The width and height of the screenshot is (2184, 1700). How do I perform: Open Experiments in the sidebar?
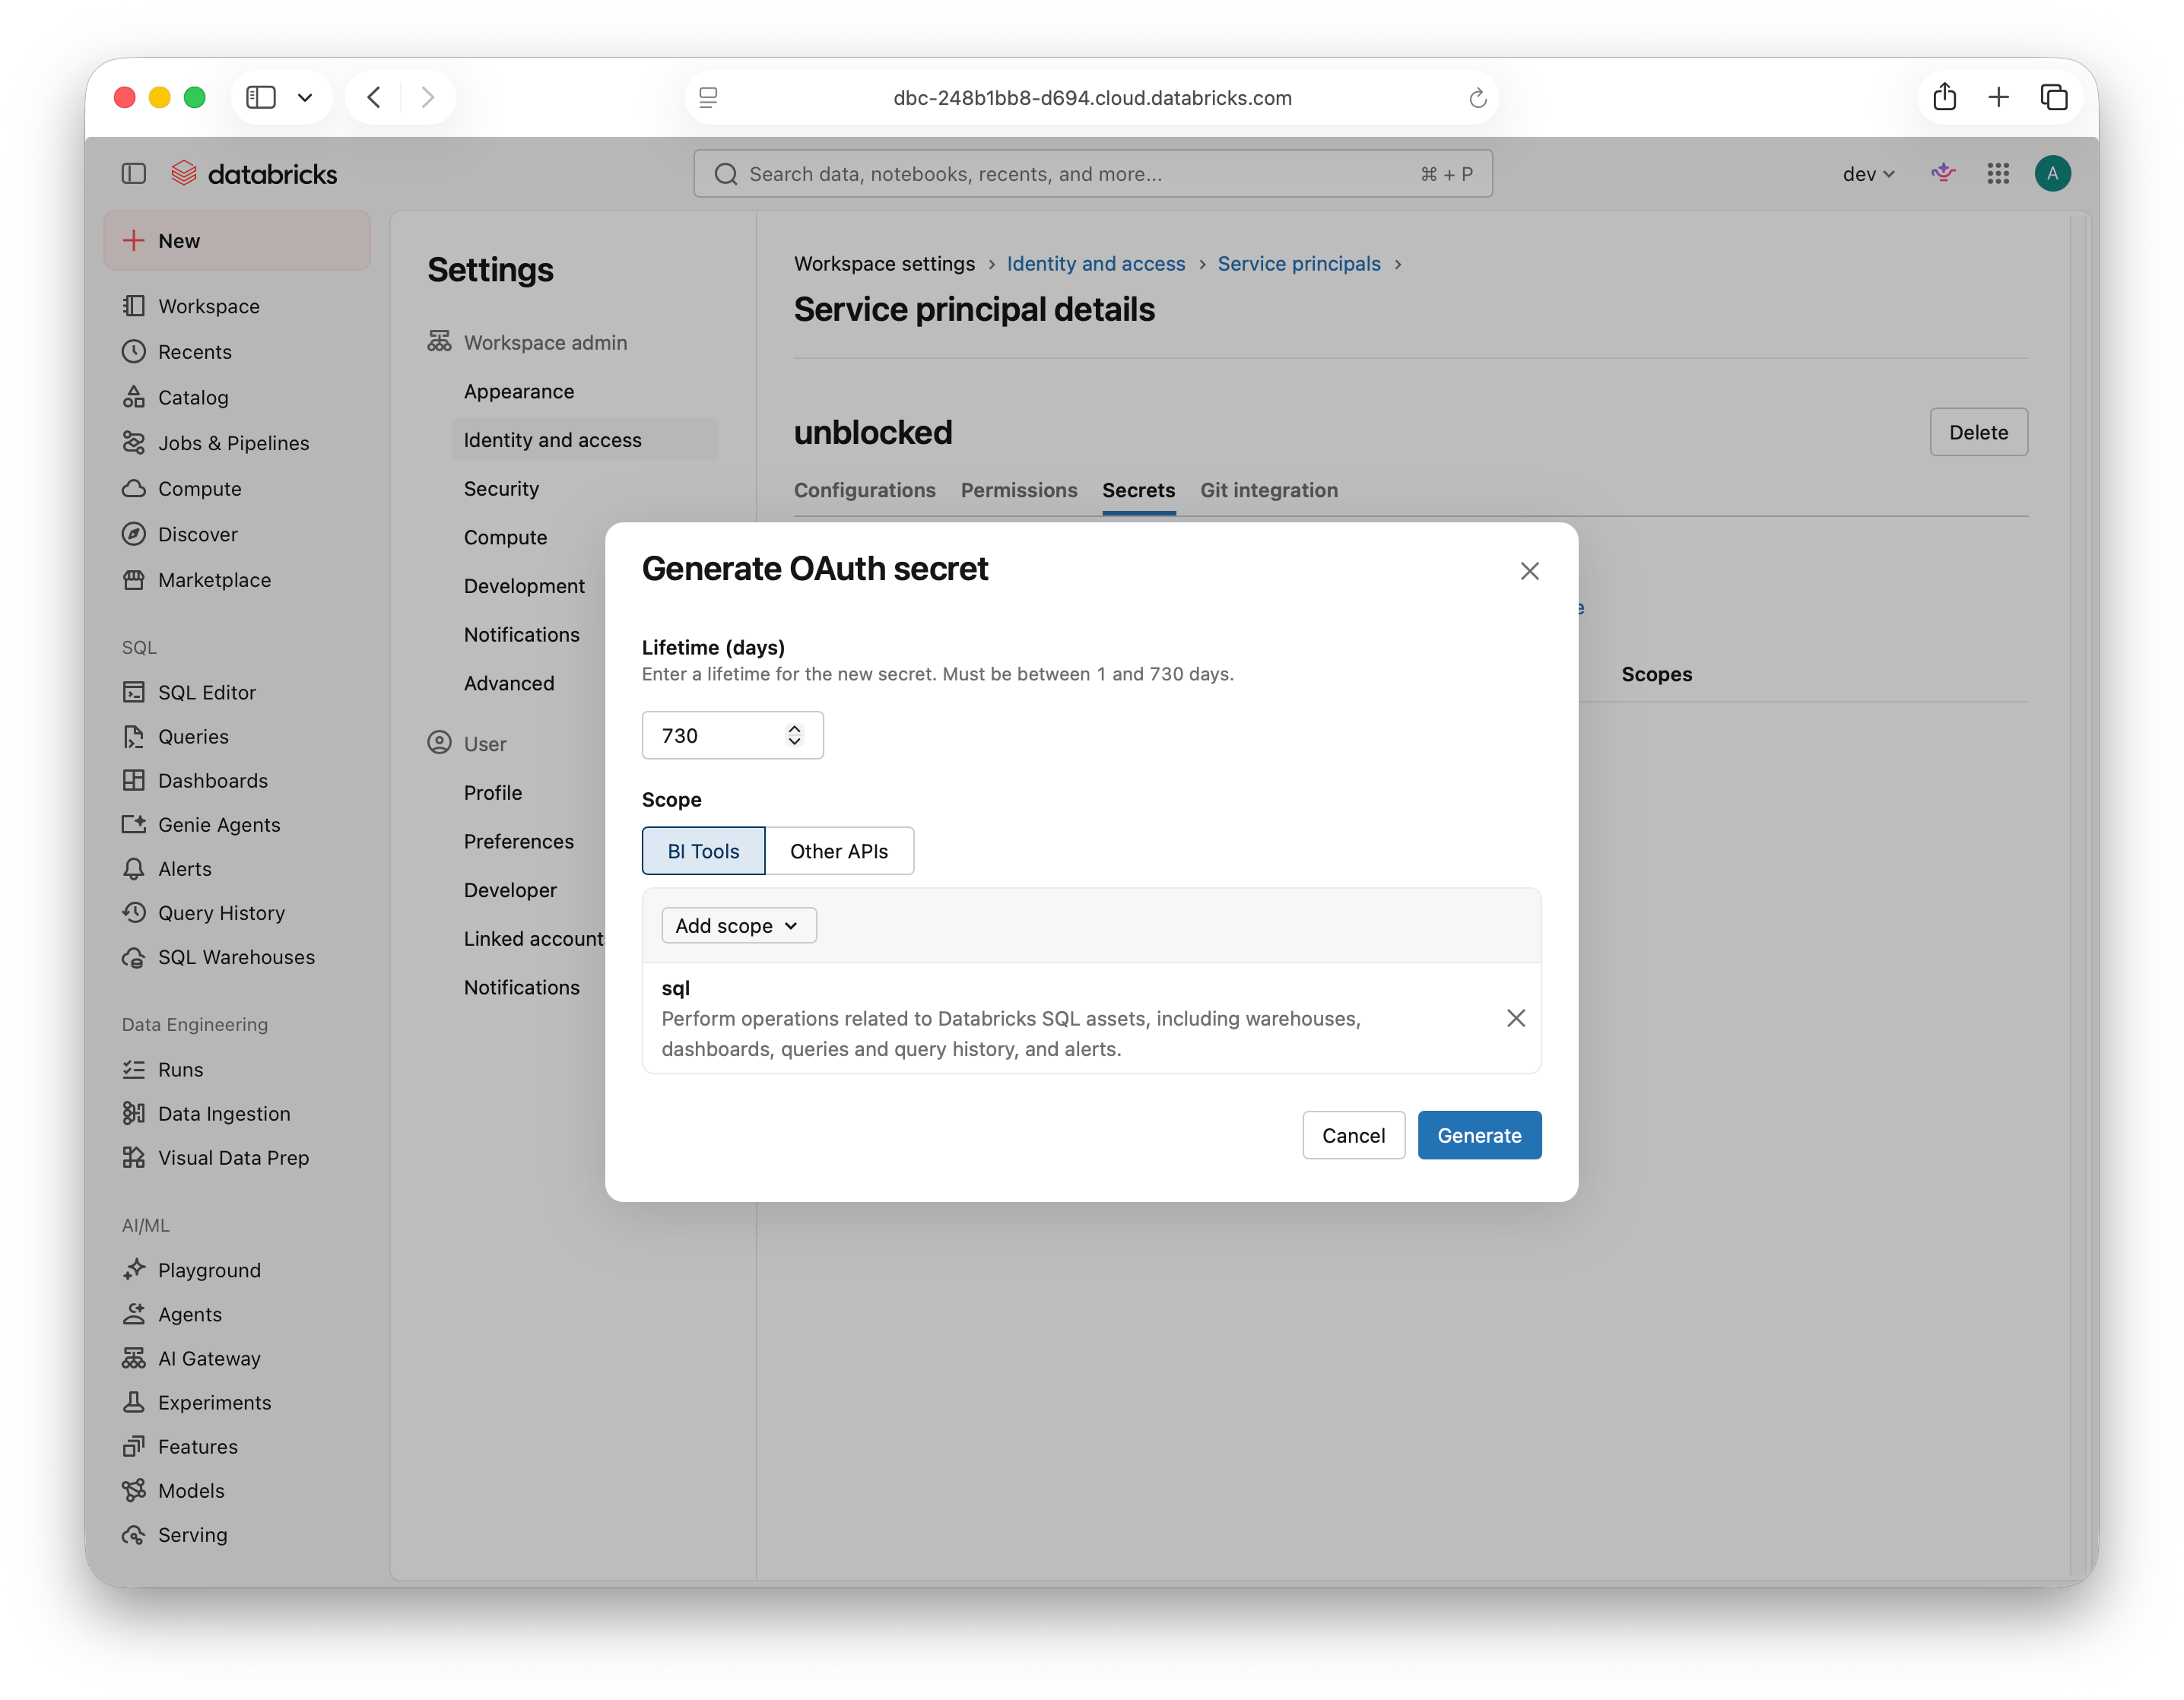pos(214,1402)
